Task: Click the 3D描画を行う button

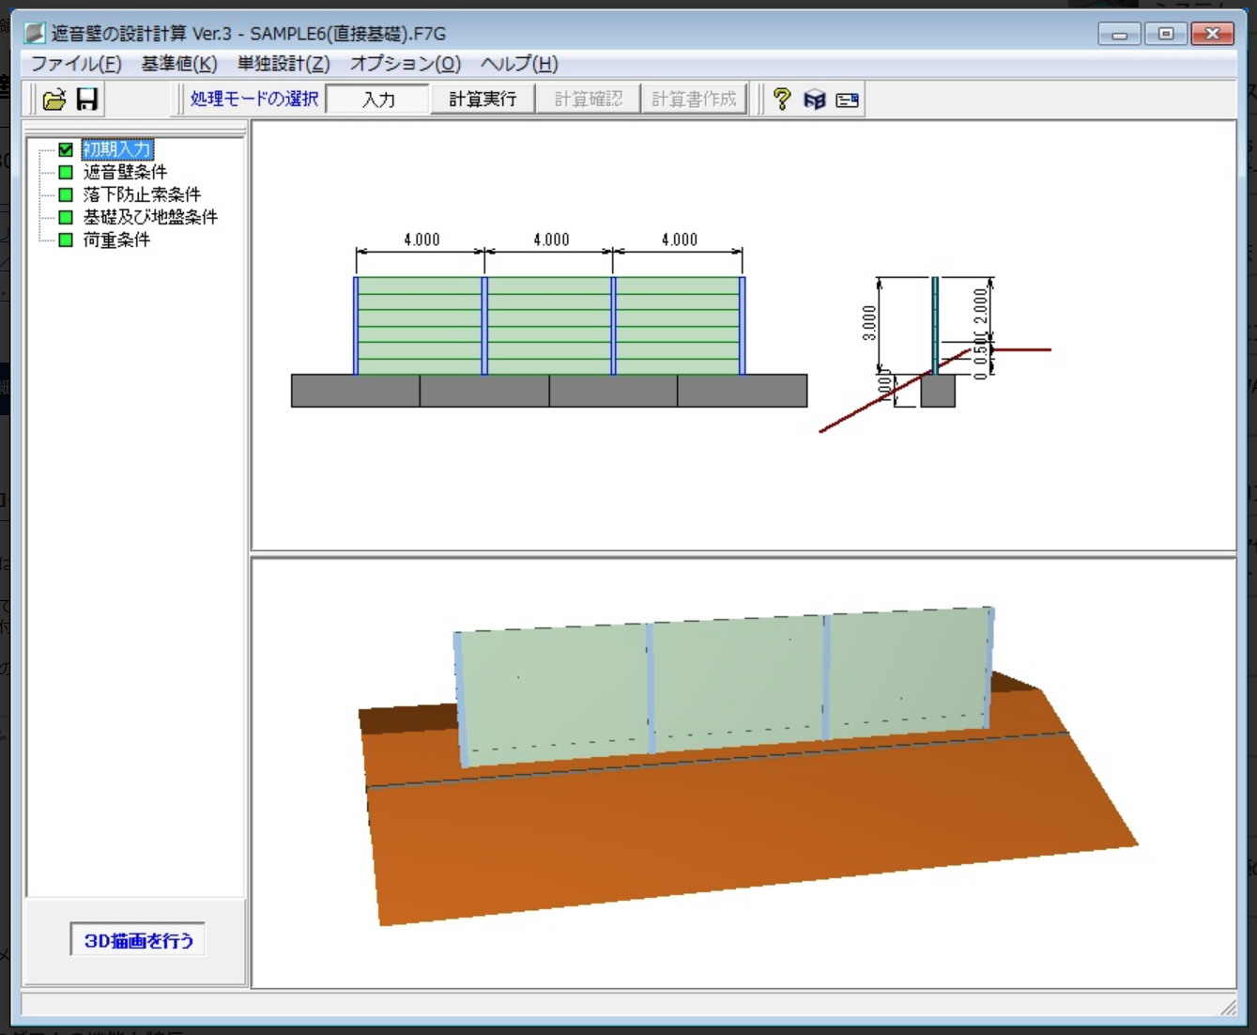Action: tap(138, 940)
